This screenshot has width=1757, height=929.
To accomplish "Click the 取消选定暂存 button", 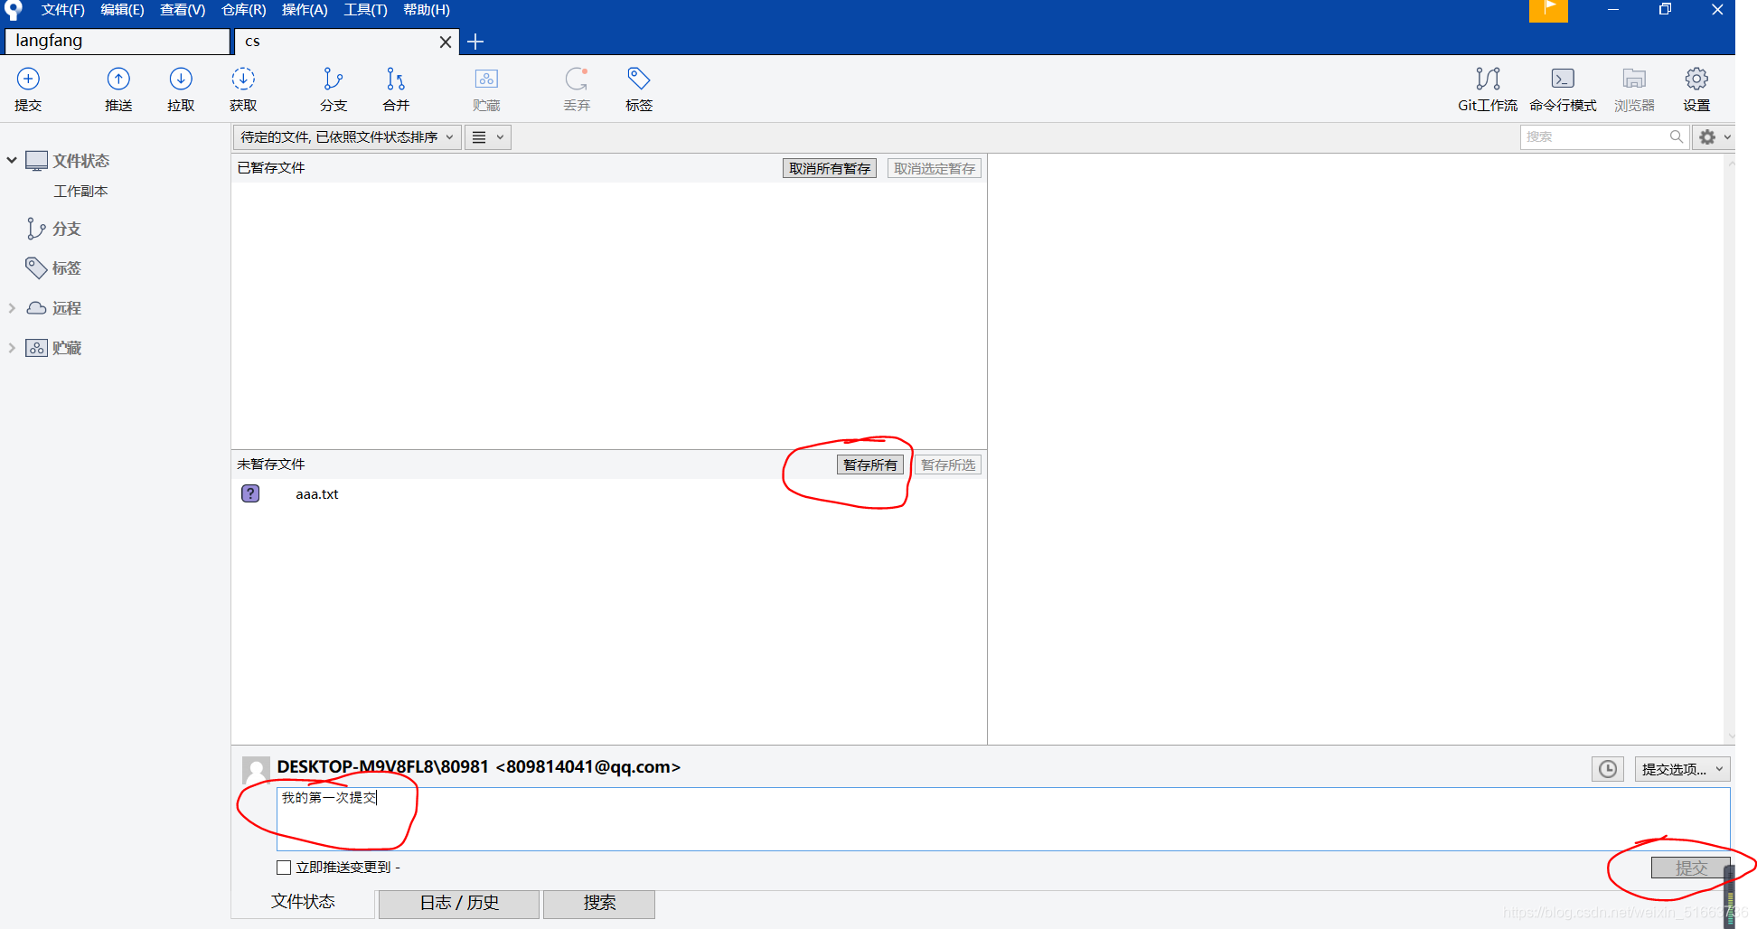I will click(x=935, y=168).
